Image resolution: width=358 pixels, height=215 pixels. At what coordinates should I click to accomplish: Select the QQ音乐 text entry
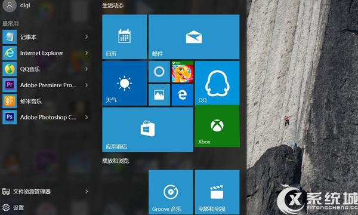30,69
